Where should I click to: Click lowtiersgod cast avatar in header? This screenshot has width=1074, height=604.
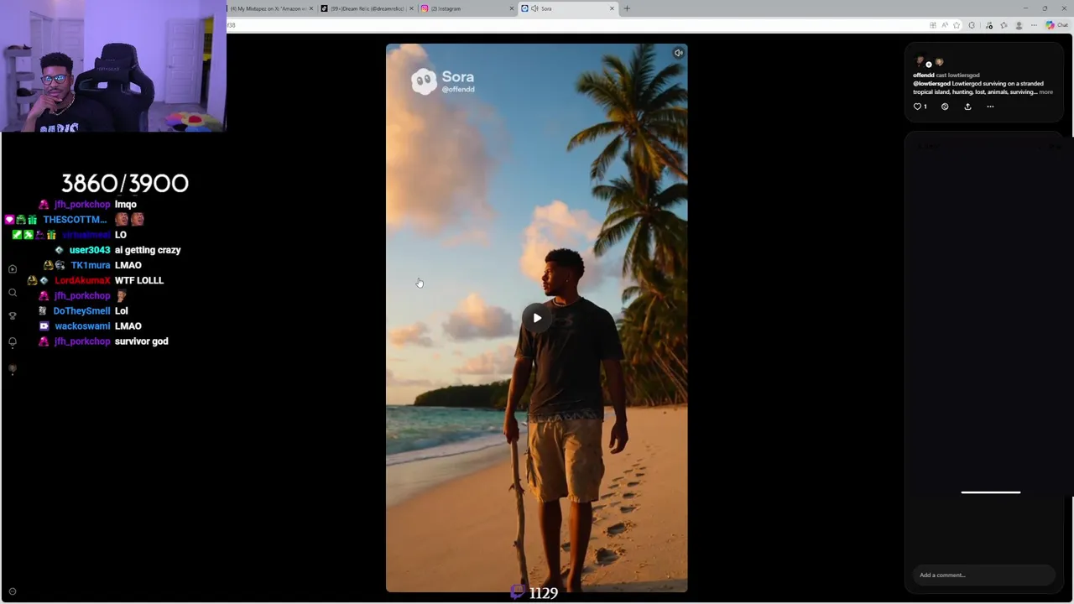click(x=939, y=61)
